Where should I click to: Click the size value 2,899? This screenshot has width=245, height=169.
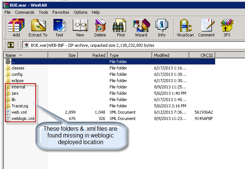[70, 112]
